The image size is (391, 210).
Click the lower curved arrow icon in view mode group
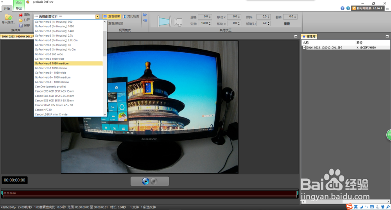coord(145,20)
